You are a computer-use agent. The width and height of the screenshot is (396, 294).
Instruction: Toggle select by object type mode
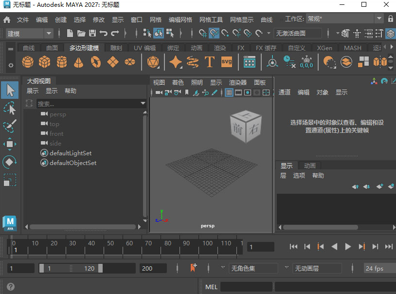(x=159, y=33)
